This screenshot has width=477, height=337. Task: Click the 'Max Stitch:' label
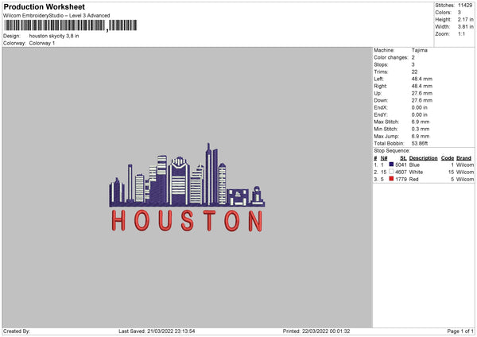click(x=386, y=122)
